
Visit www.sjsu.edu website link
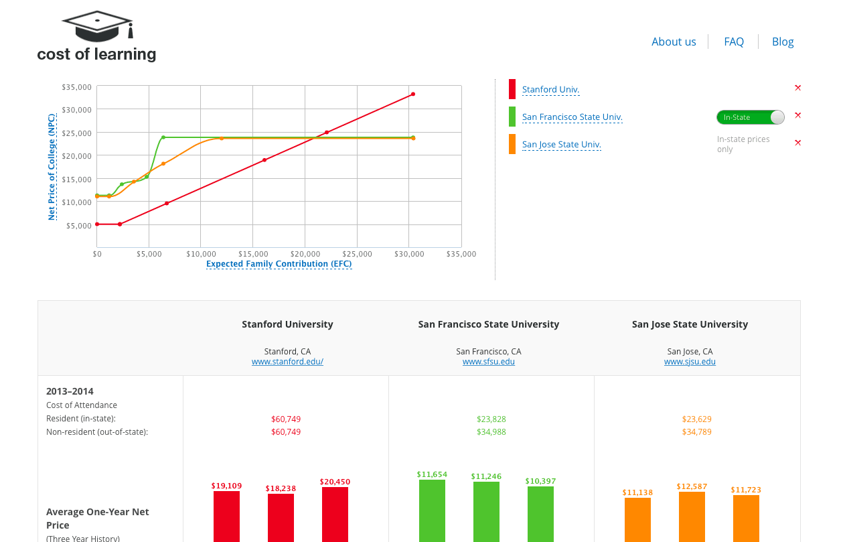pos(690,362)
